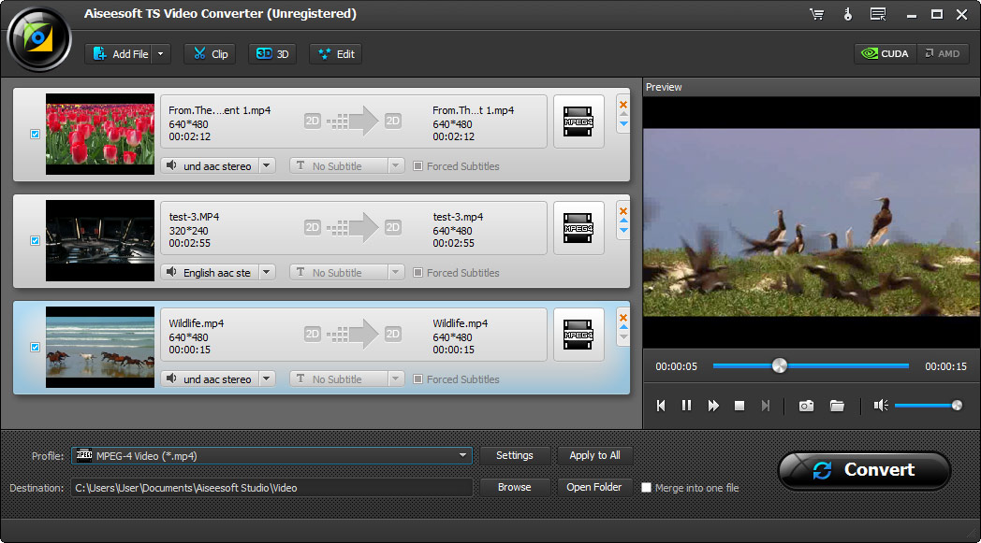Screen dimensions: 981x543
Task: Click the register key icon
Action: [x=848, y=14]
